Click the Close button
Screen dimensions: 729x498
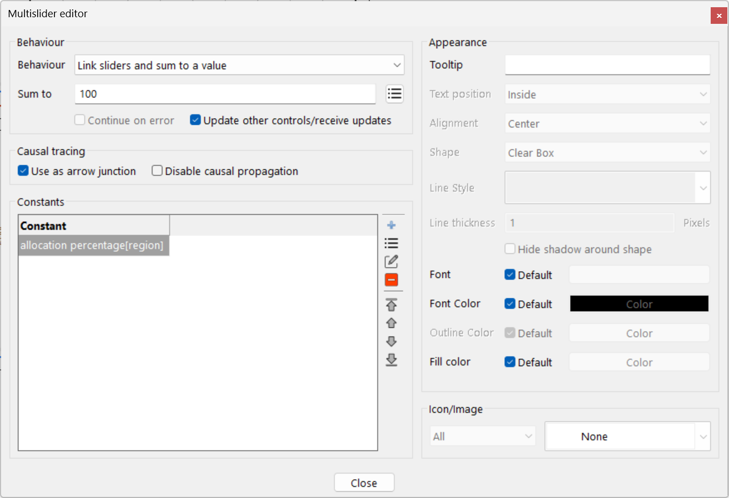[x=364, y=482]
